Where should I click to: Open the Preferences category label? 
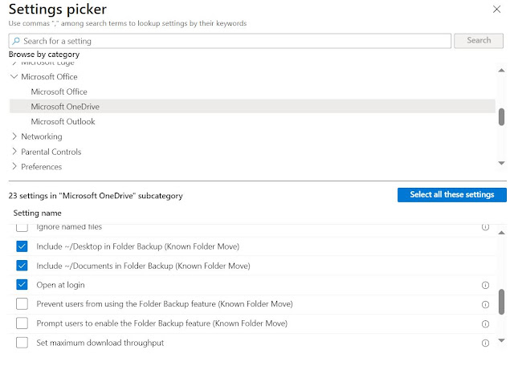[x=41, y=167]
